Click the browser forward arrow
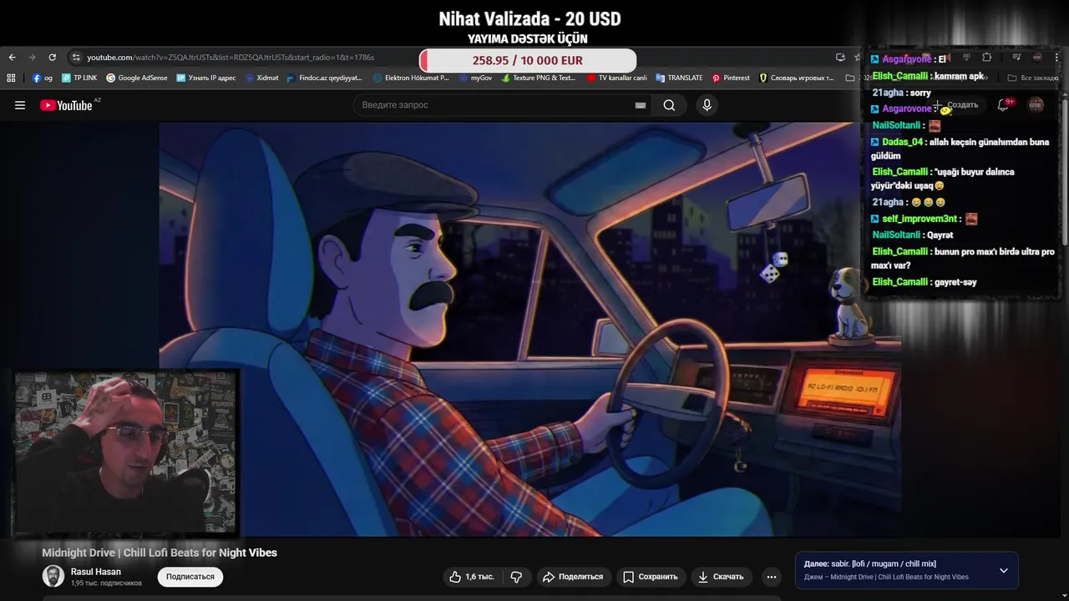This screenshot has height=601, width=1069. pyautogui.click(x=32, y=58)
